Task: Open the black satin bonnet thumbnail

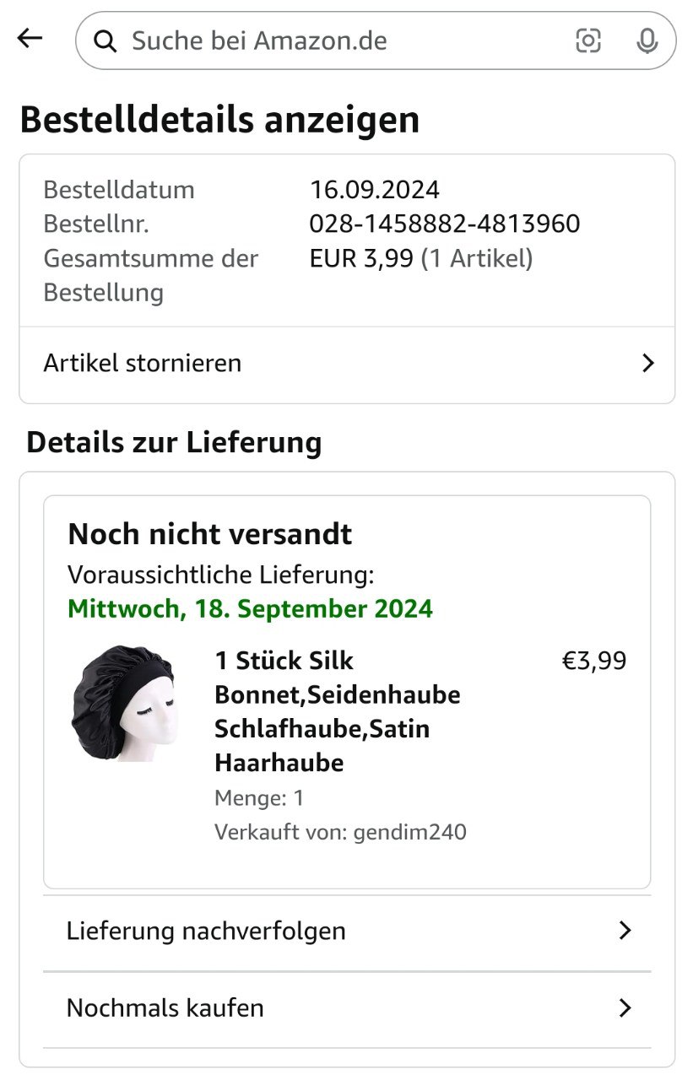Action: click(x=122, y=704)
